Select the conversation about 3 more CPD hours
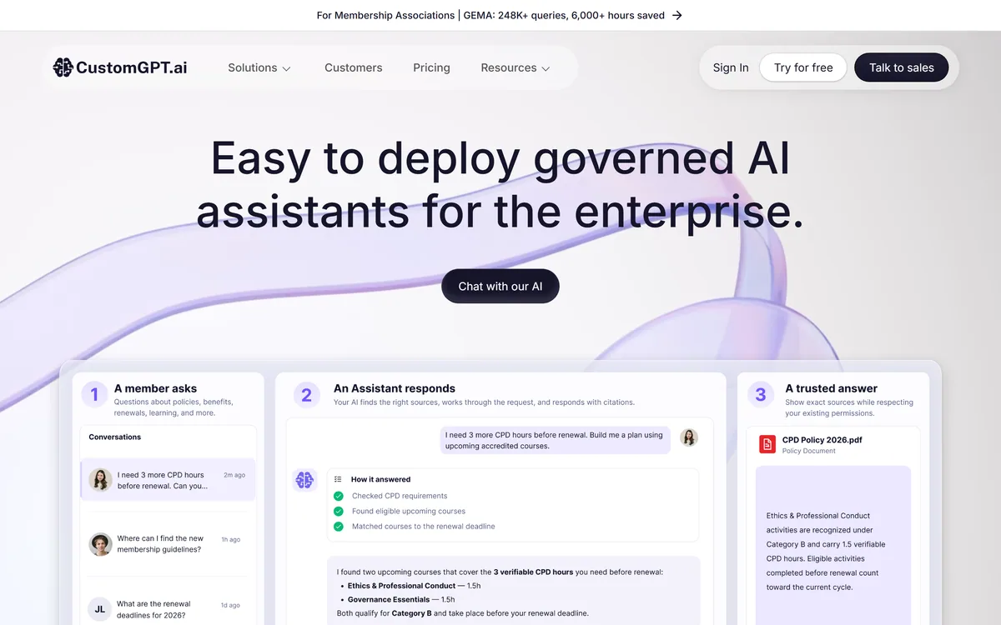This screenshot has height=625, width=1001. click(168, 480)
